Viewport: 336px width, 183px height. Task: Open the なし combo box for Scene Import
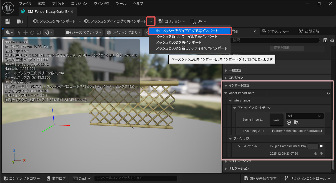click(x=304, y=116)
